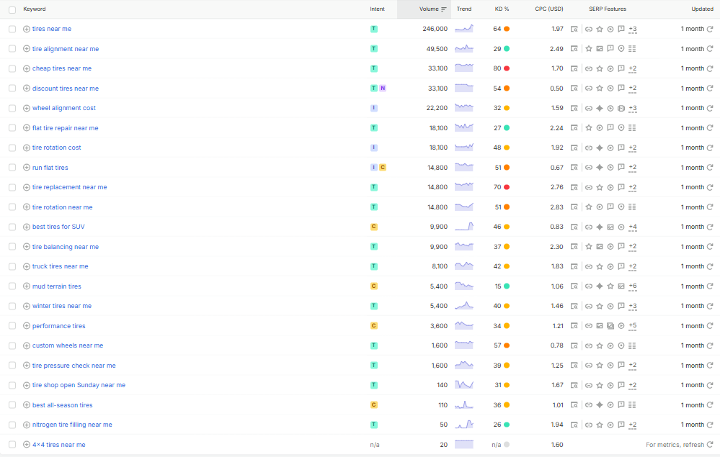The image size is (720, 457).
Task: Click the KD % column header
Action: (502, 9)
